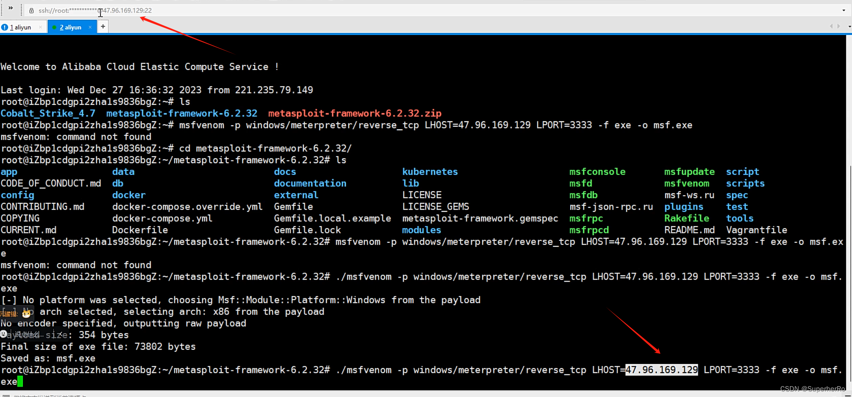The image size is (852, 397).
Task: Click the Gemfile.lock entry
Action: pos(307,230)
